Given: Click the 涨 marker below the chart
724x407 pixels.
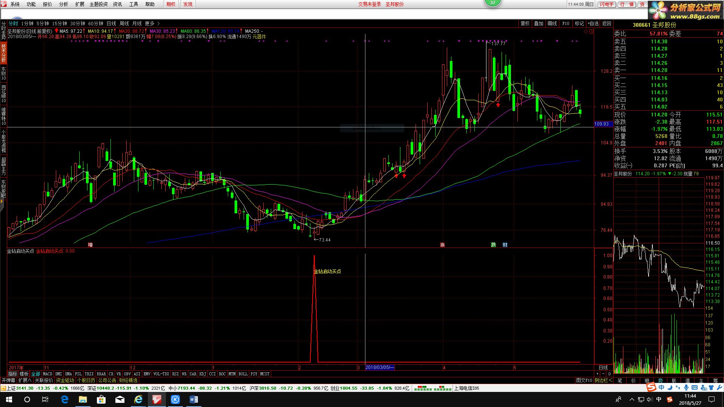Looking at the screenshot, I should click(442, 245).
